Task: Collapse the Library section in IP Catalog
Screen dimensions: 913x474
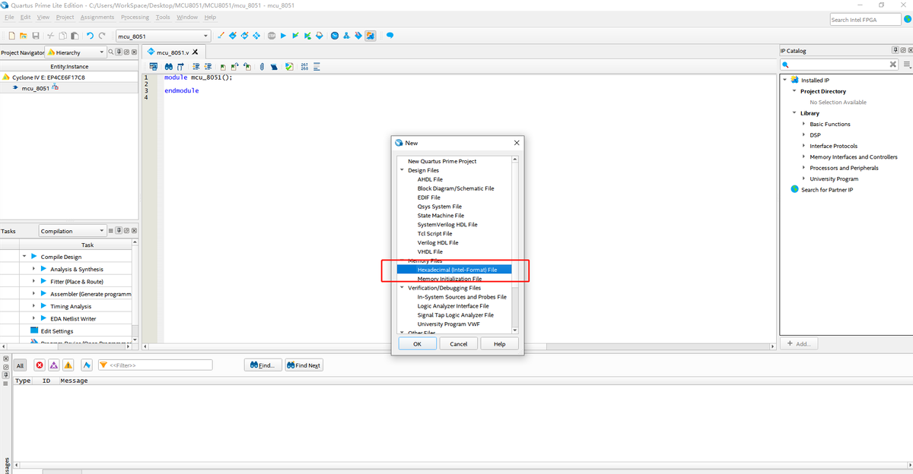Action: 794,113
